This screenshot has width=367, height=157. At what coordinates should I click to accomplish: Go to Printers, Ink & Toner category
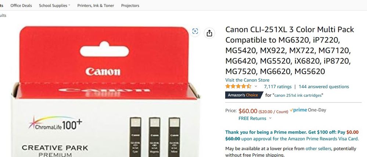96,6
